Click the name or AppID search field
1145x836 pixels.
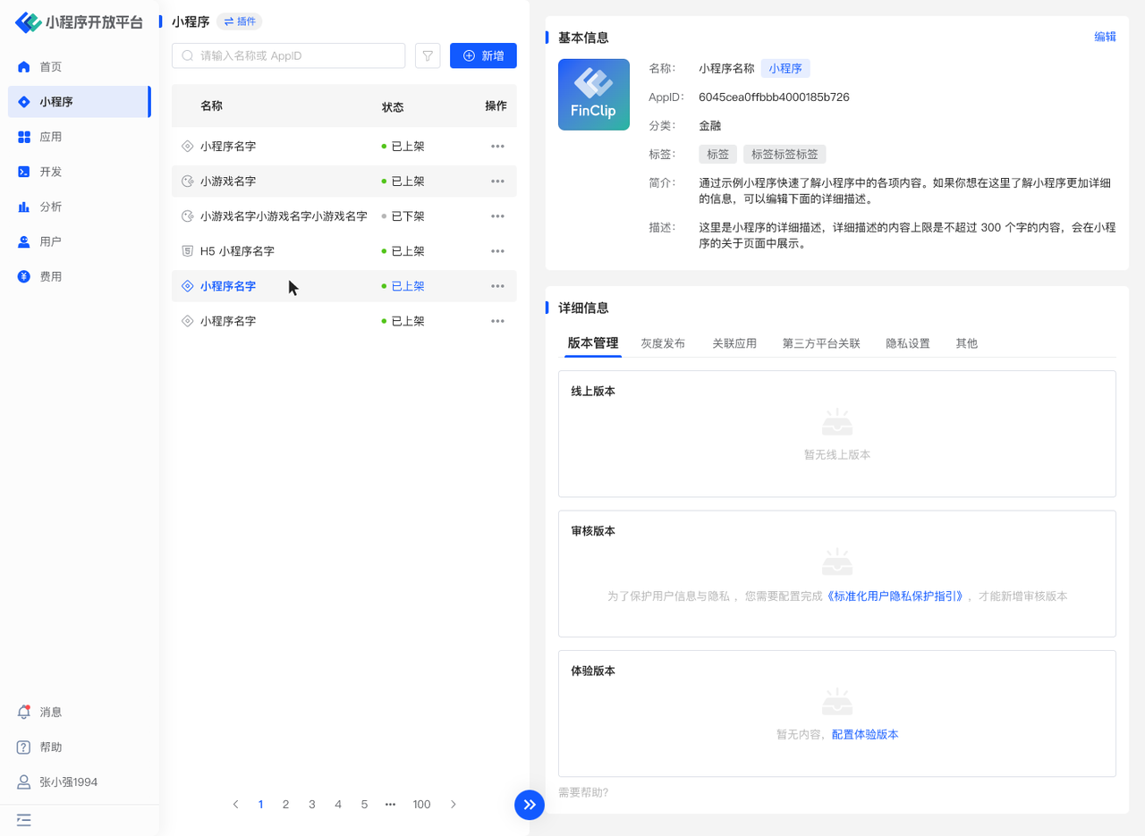point(289,55)
